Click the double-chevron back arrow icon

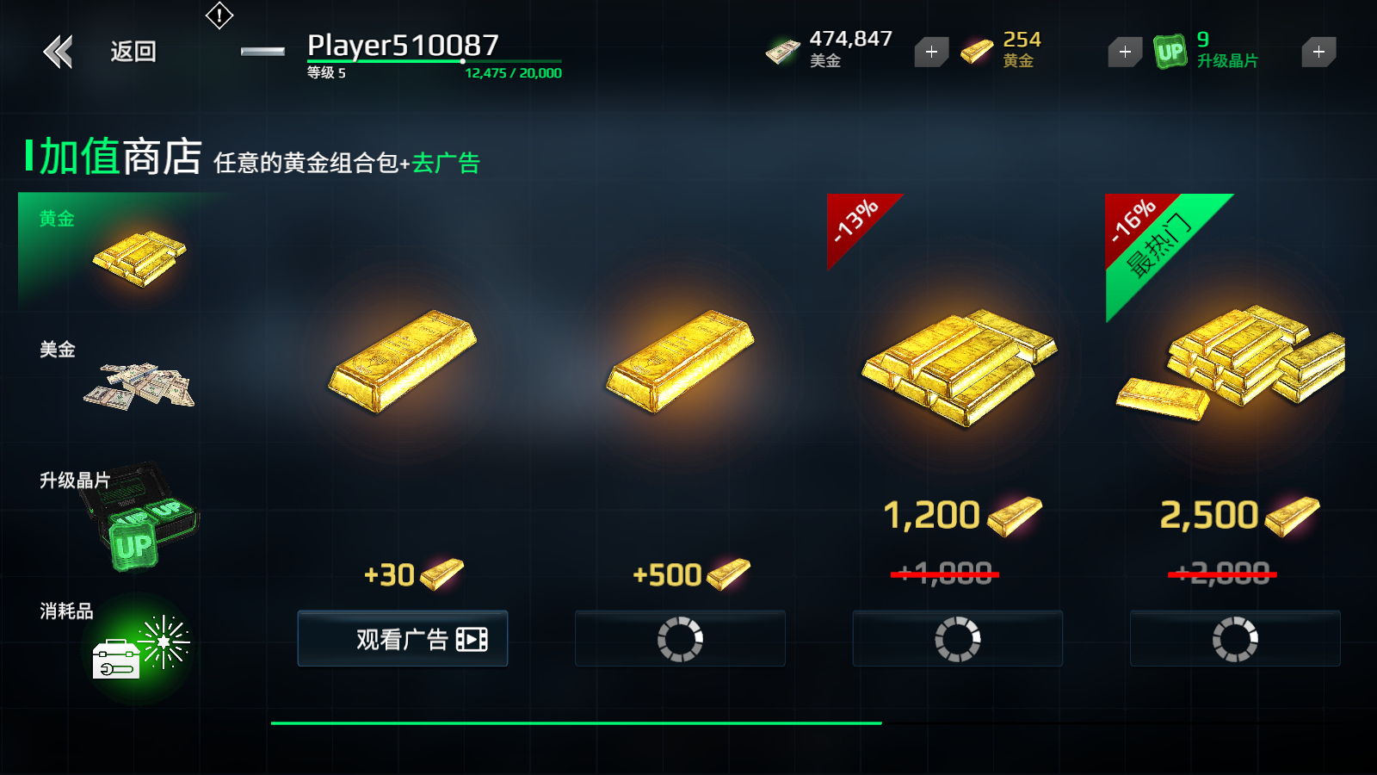click(x=59, y=52)
